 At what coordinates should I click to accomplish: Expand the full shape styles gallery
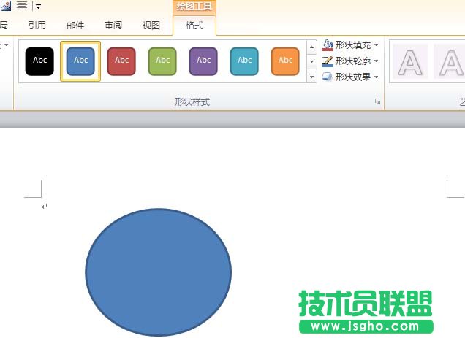(311, 76)
